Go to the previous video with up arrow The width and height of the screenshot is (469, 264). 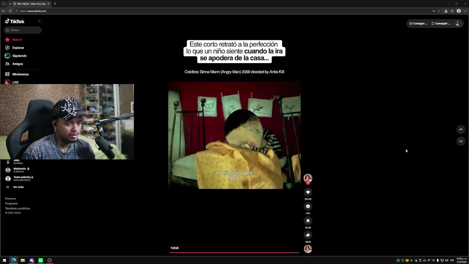461,129
